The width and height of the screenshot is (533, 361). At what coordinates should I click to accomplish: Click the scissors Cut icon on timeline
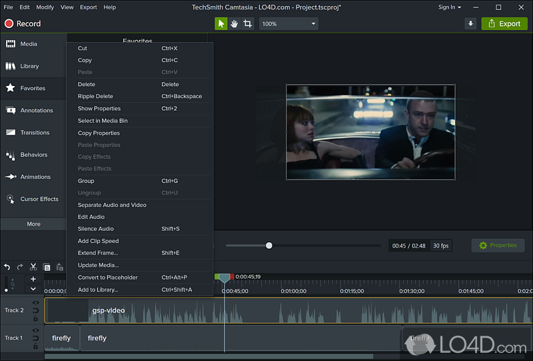click(33, 267)
